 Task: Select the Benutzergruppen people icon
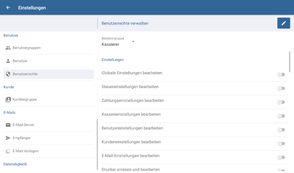(x=8, y=48)
